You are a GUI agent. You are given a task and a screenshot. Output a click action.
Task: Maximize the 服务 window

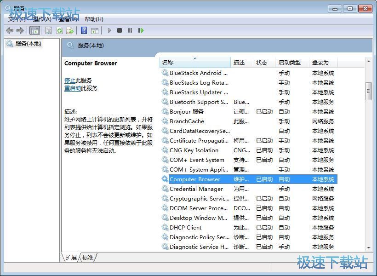point(350,9)
